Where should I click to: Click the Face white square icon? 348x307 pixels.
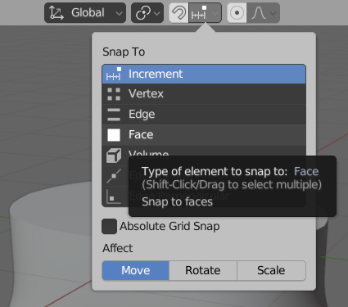click(x=114, y=135)
